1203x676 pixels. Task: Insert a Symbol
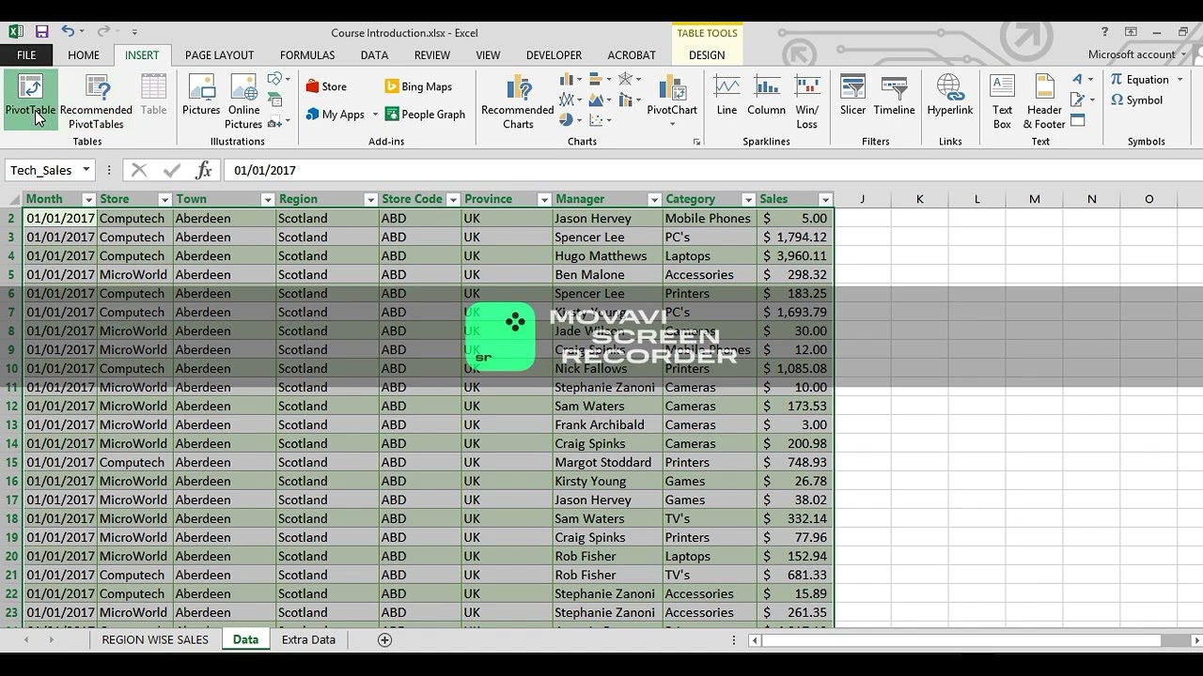(1136, 100)
